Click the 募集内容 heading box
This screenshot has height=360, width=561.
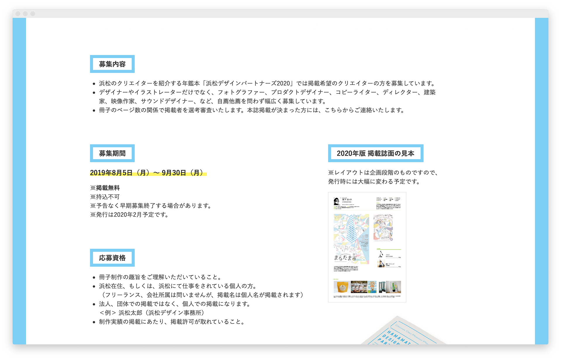click(112, 64)
